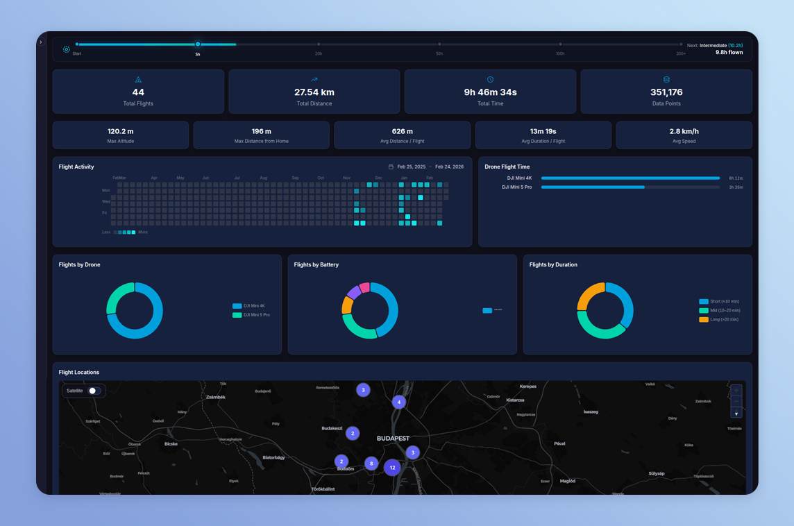Click the 5h milestone on progress bar
Screen dimensions: 794x526
coord(198,44)
